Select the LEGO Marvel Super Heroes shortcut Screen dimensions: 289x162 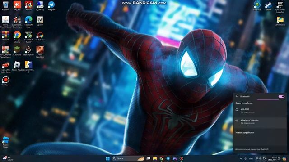pyautogui.click(x=5, y=52)
